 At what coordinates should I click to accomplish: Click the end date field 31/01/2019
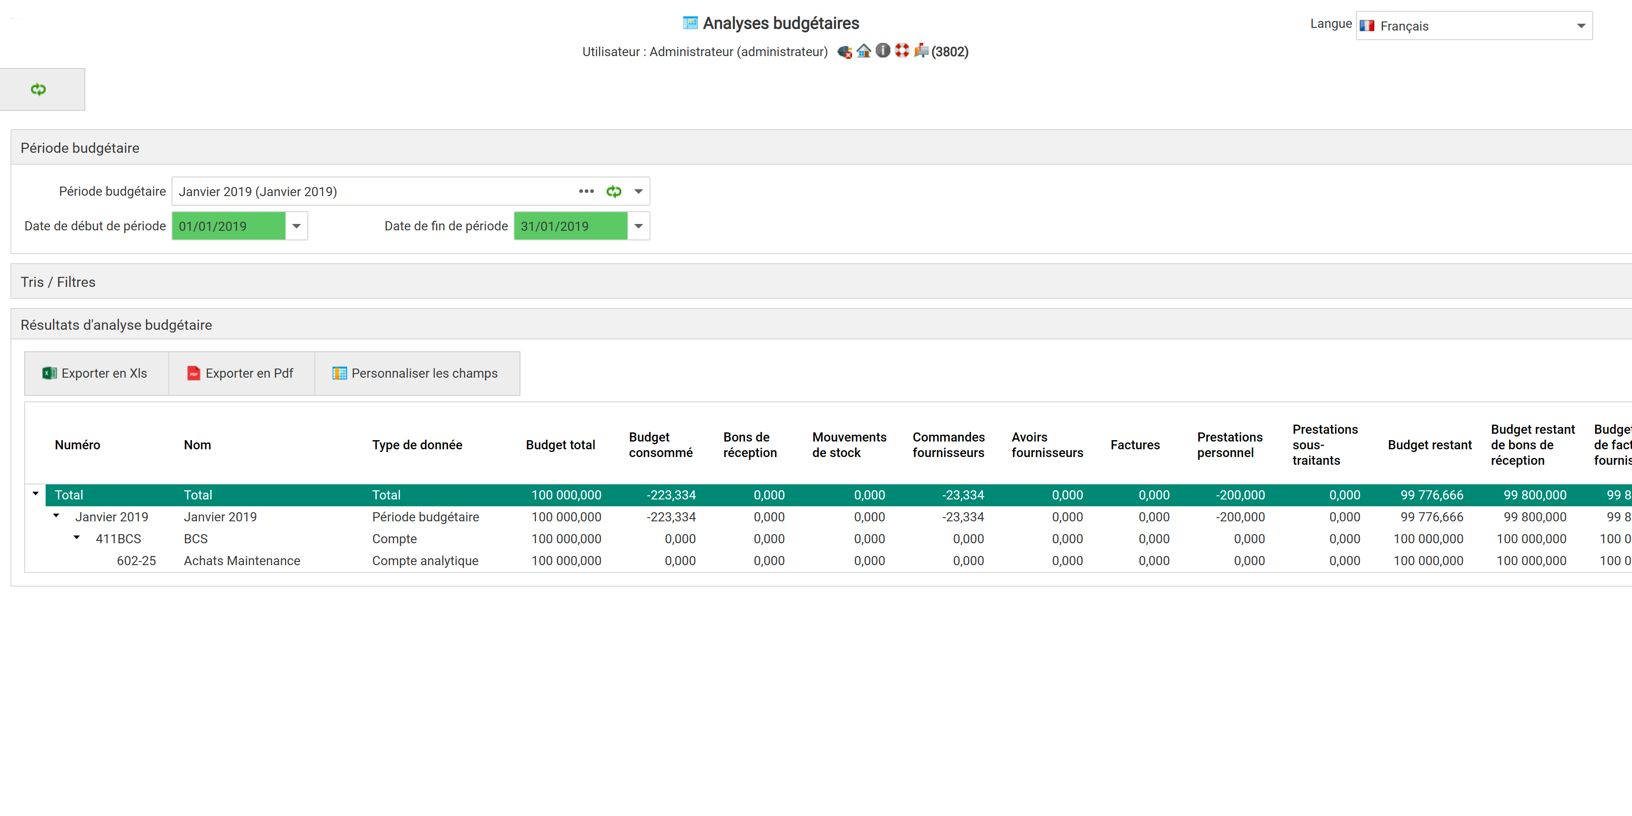point(571,226)
